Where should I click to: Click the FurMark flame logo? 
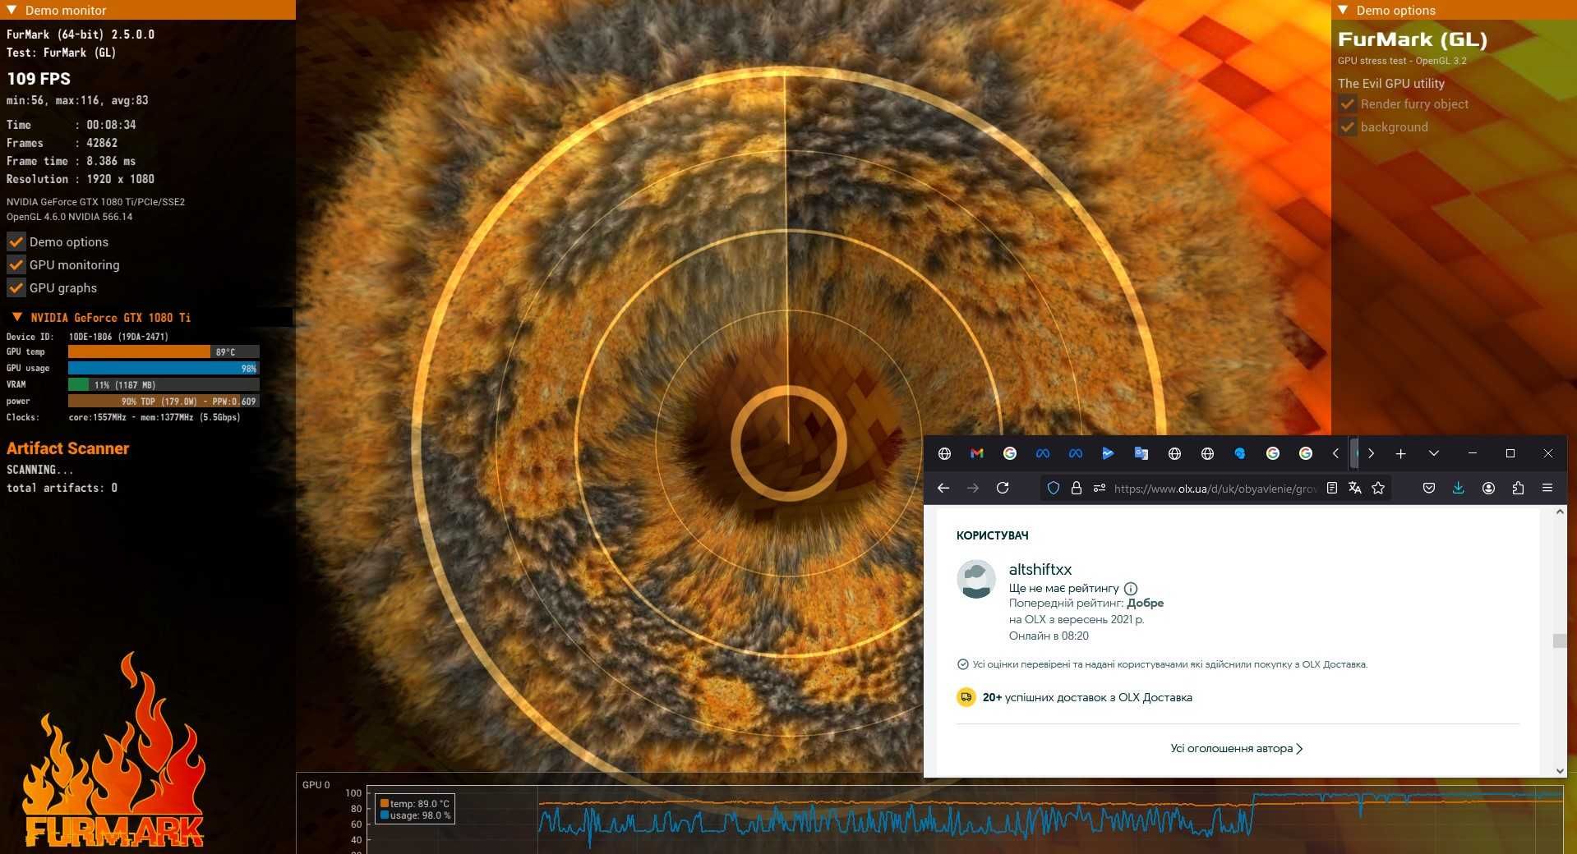[114, 750]
